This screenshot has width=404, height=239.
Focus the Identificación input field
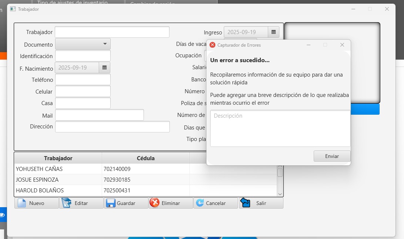coord(83,56)
